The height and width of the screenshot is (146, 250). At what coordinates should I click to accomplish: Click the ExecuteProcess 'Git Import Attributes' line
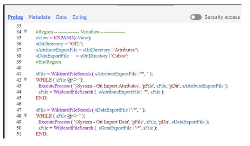133,86
